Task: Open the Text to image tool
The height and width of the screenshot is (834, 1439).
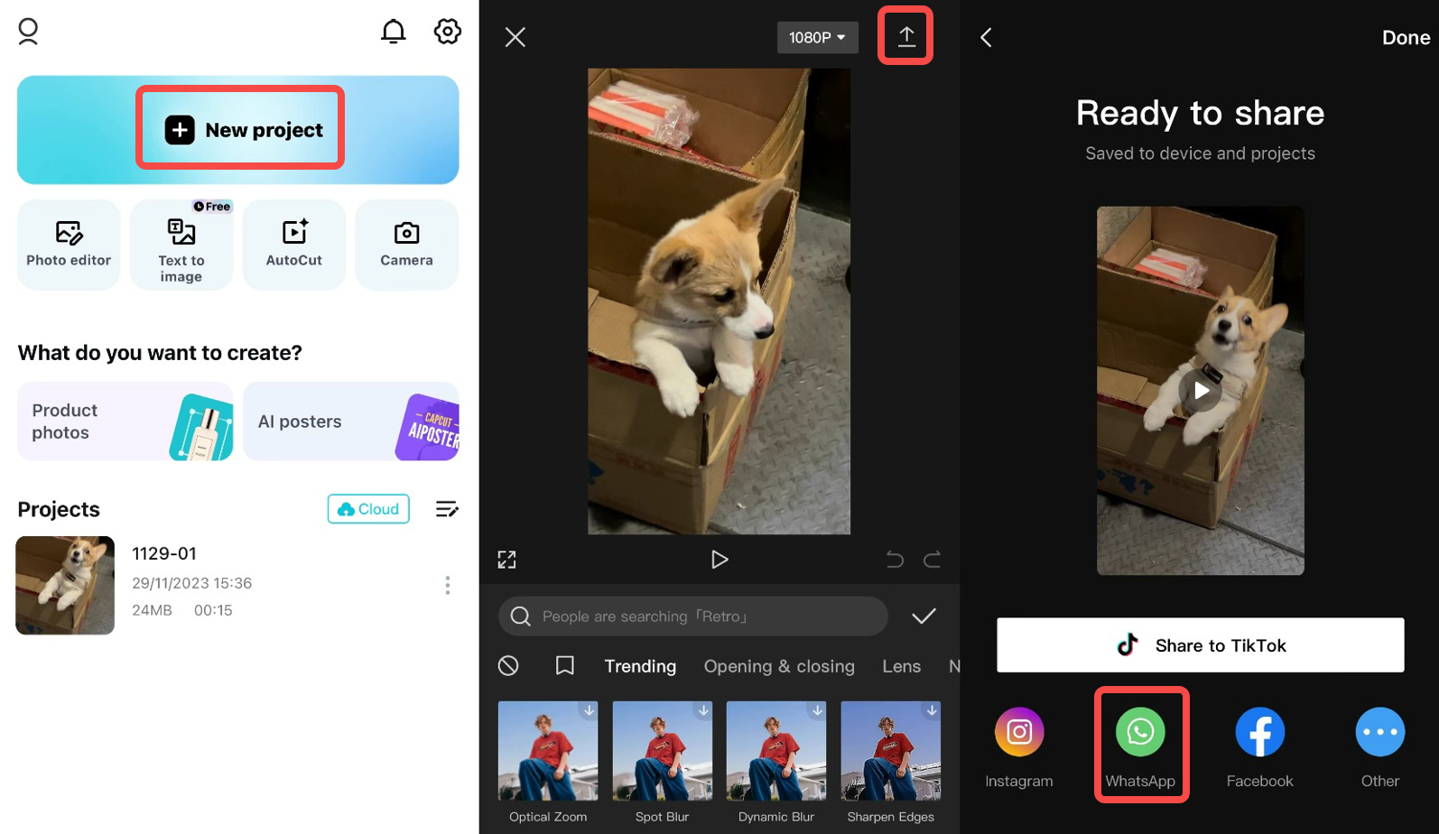Action: [181, 245]
